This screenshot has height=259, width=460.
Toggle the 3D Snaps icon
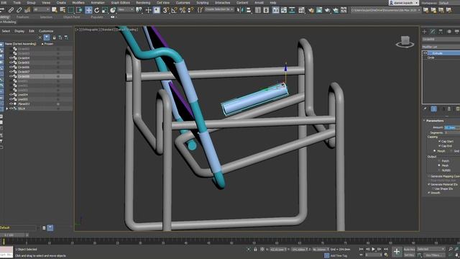pyautogui.click(x=166, y=10)
